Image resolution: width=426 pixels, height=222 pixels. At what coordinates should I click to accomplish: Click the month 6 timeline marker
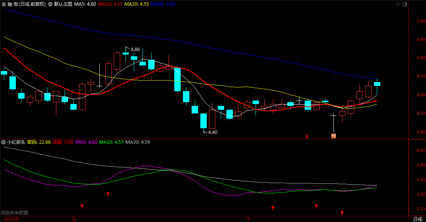coord(75,219)
